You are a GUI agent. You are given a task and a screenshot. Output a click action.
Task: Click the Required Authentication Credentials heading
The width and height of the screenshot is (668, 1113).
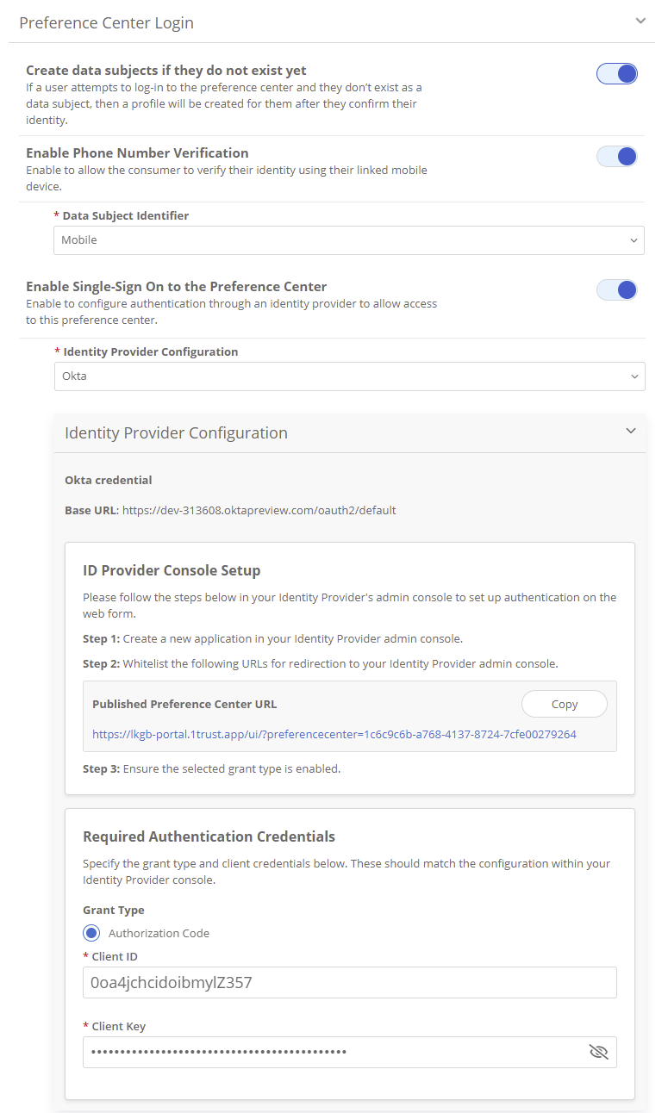coord(209,836)
